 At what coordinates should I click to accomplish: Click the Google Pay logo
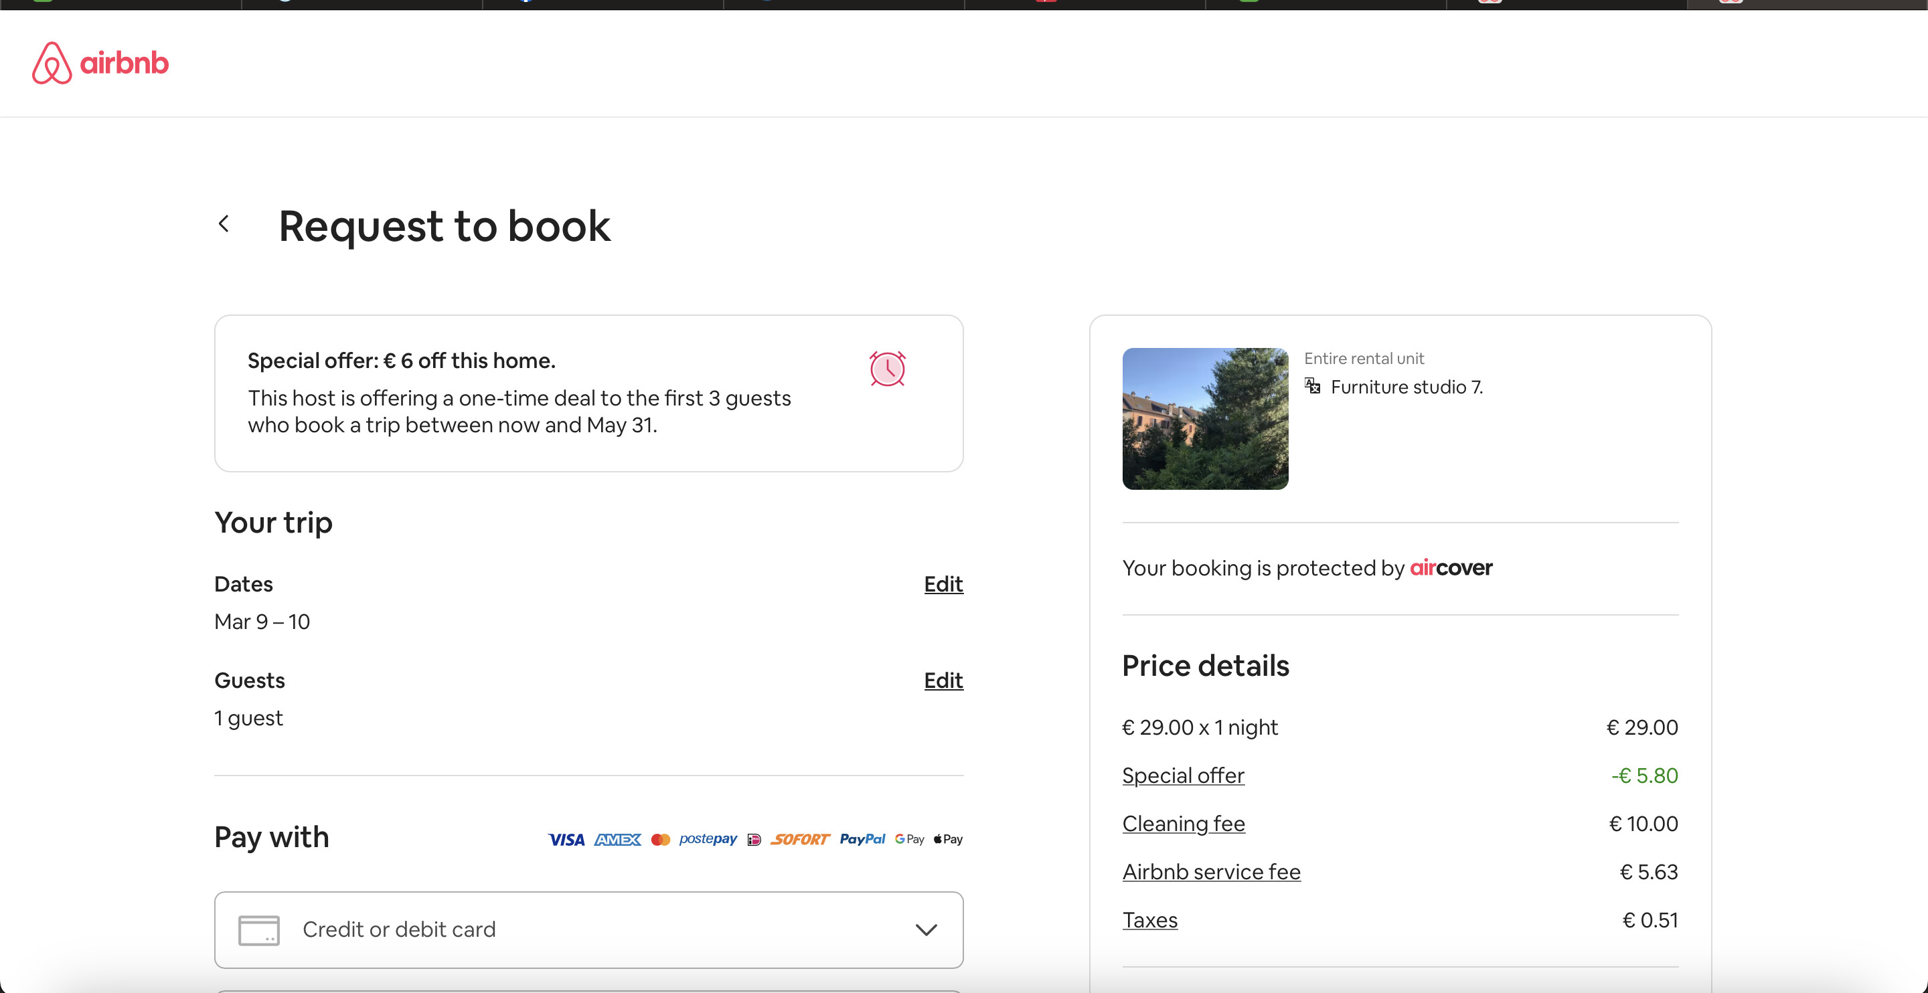tap(909, 840)
